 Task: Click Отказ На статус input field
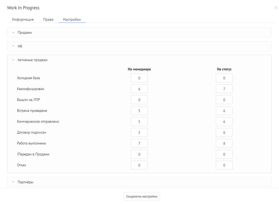click(224, 165)
